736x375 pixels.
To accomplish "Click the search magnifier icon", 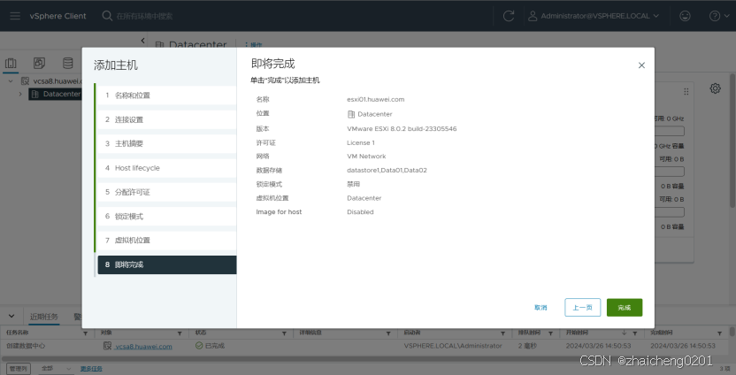I will point(107,16).
